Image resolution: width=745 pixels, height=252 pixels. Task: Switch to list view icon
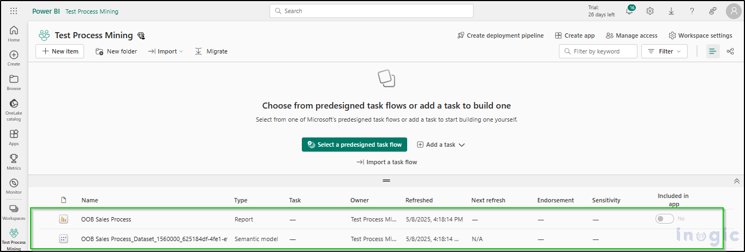[x=713, y=51]
